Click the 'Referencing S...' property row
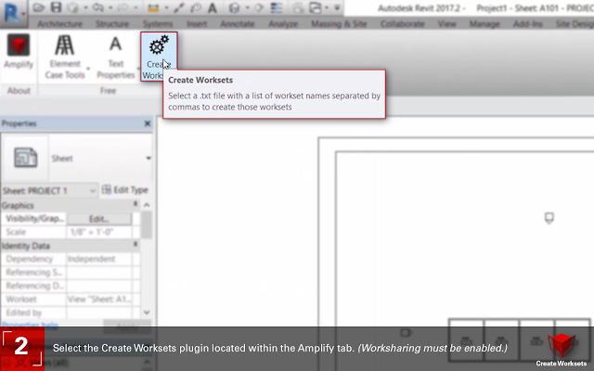The height and width of the screenshot is (371, 594). click(71, 272)
